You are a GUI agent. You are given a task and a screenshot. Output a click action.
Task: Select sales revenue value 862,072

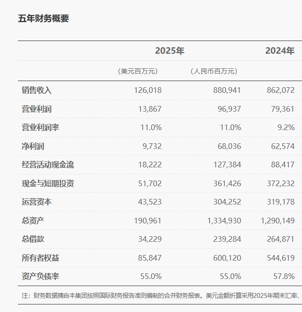coord(280,90)
